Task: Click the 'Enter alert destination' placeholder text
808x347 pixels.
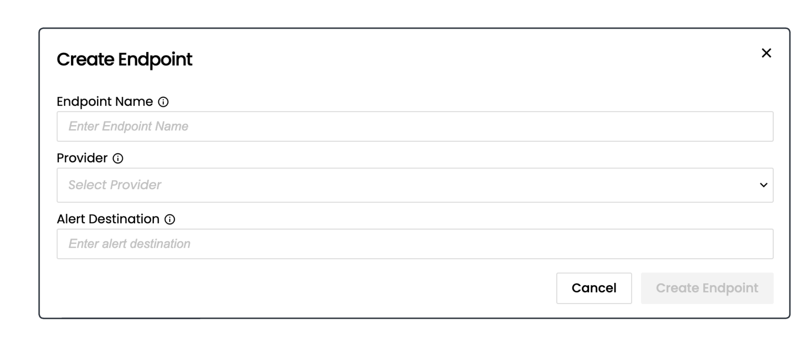Action: click(x=129, y=244)
